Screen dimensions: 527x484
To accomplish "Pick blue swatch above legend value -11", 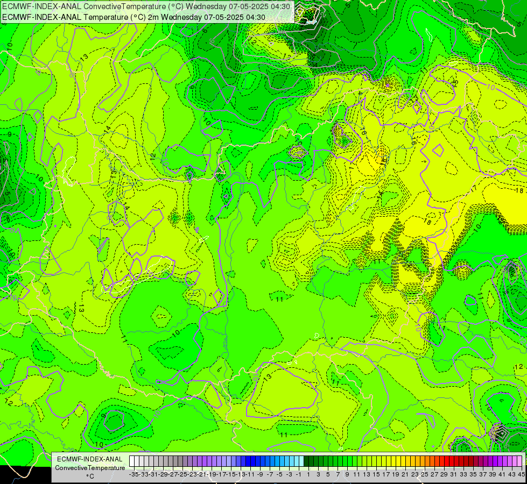I will [x=248, y=461].
